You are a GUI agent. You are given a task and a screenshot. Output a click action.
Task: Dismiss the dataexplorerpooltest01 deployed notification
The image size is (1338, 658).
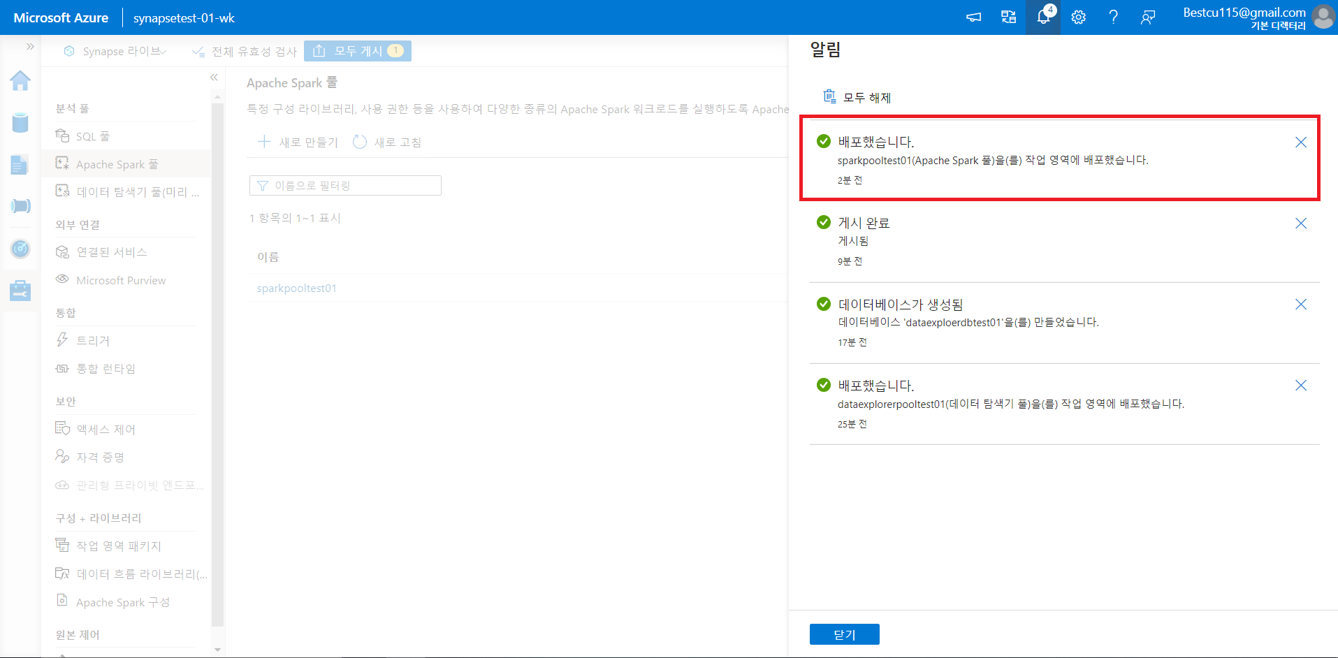(x=1300, y=386)
